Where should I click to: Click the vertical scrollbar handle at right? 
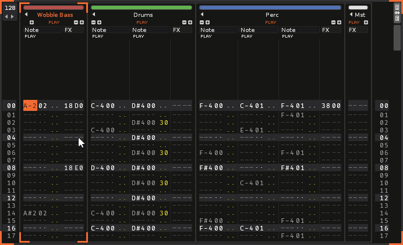tap(397, 38)
